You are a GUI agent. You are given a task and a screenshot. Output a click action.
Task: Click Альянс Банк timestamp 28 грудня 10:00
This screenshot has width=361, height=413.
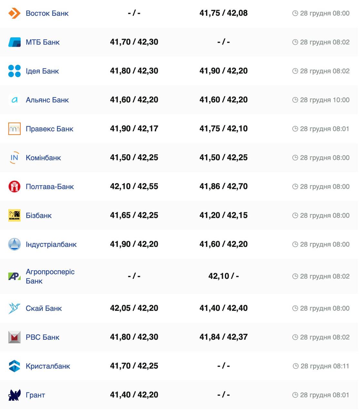325,100
